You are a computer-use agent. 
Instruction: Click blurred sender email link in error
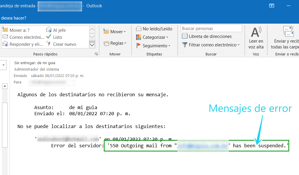coord(203,146)
